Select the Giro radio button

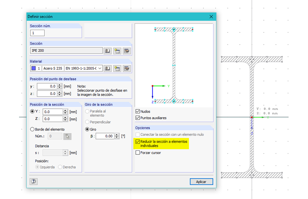pos(87,129)
